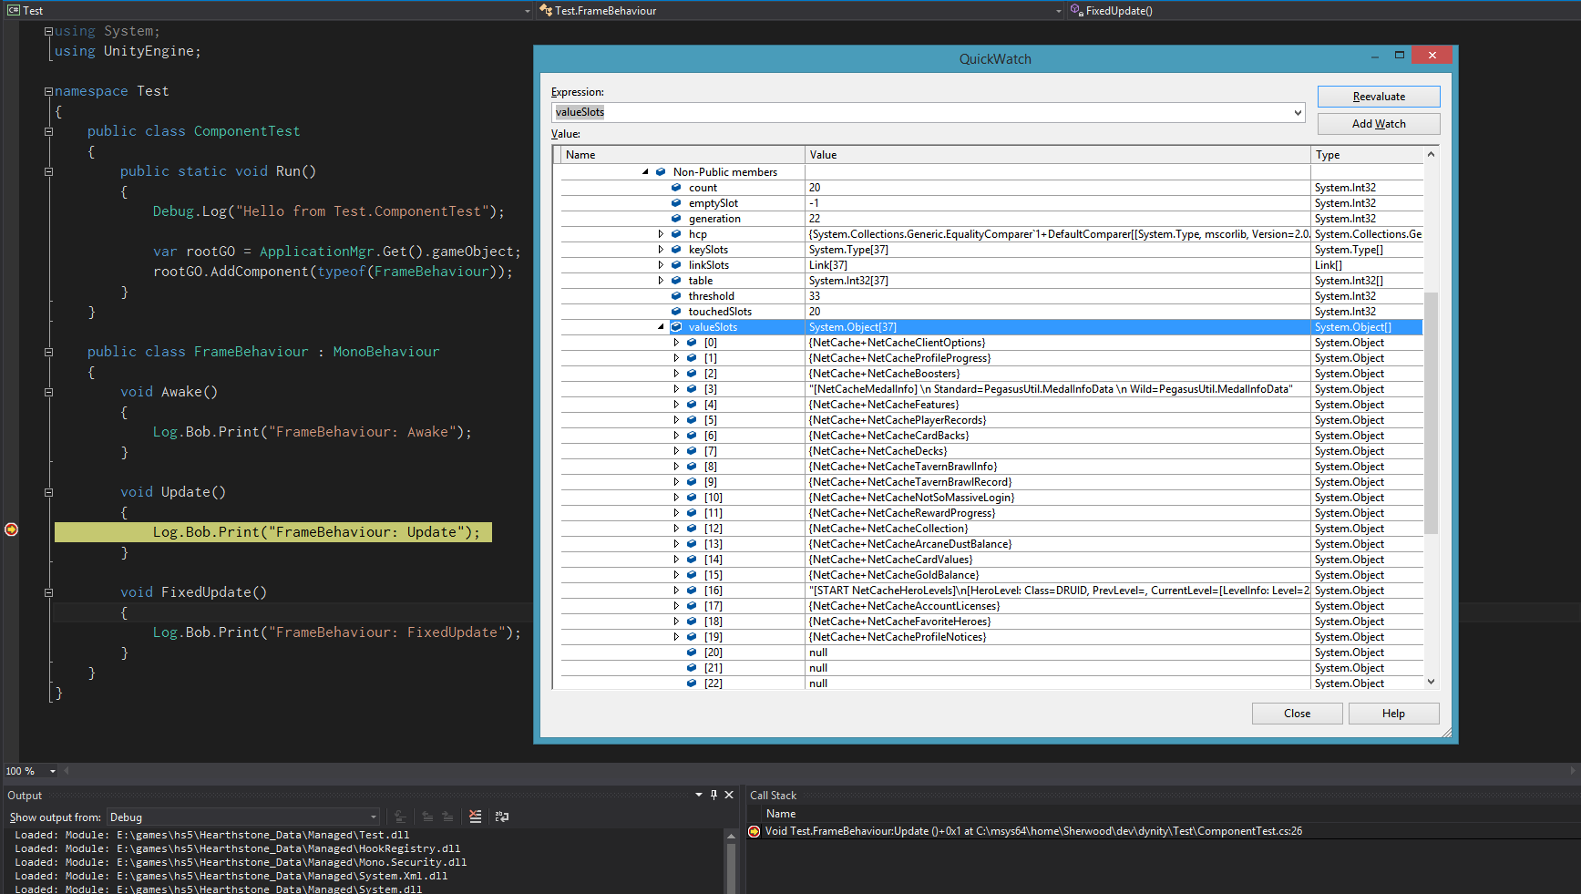1581x894 pixels.
Task: Click Go to next message icon
Action: 447,817
